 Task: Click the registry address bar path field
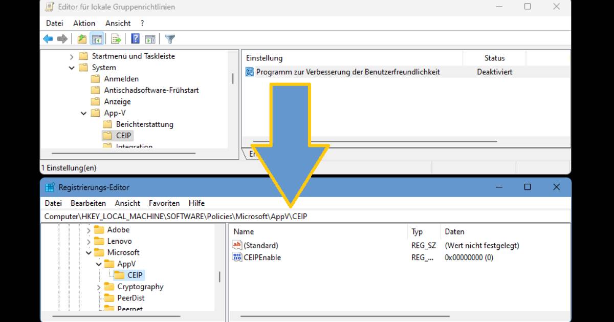pyautogui.click(x=306, y=217)
